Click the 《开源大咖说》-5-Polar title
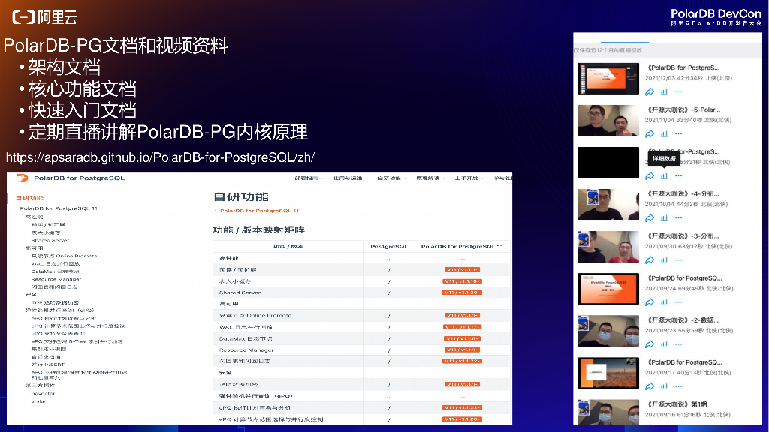769x432 pixels. pos(683,109)
